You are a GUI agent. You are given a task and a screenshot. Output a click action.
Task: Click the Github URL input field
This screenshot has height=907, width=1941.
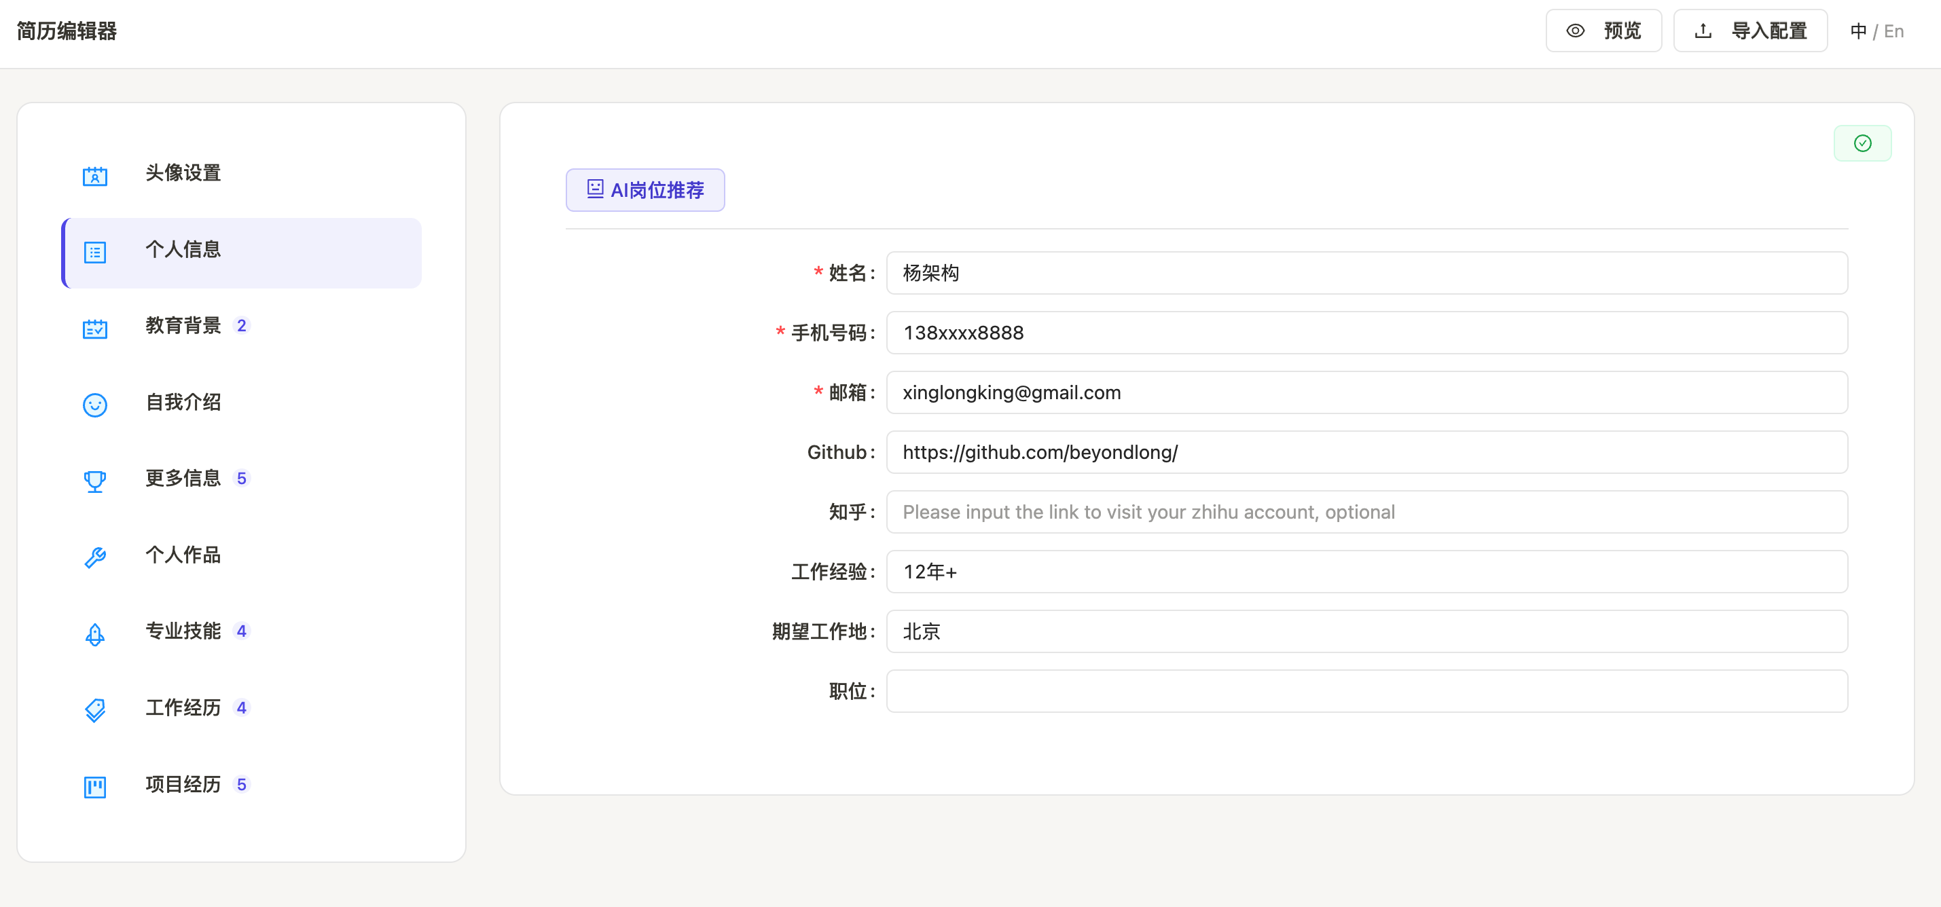pos(1366,452)
